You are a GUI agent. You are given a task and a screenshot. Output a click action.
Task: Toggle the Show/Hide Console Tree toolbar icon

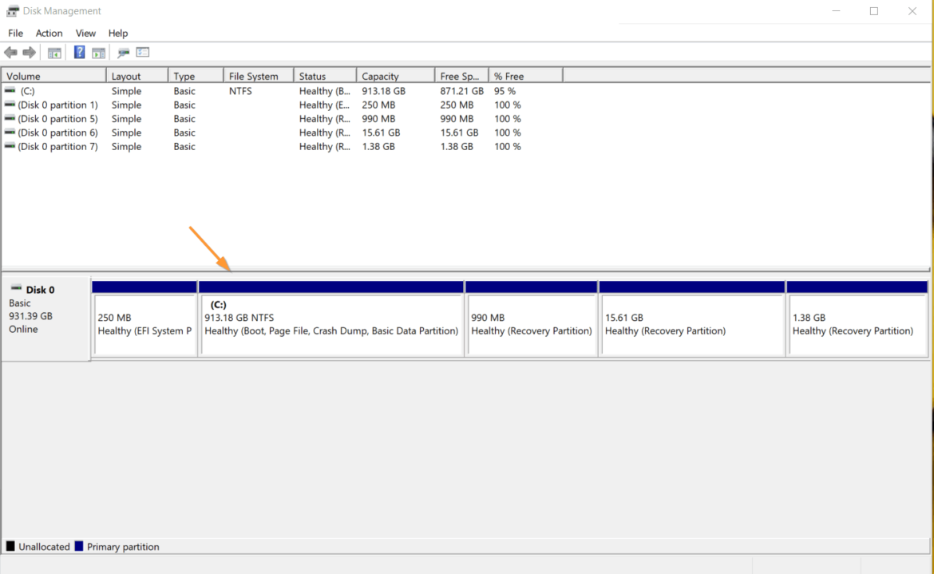53,52
